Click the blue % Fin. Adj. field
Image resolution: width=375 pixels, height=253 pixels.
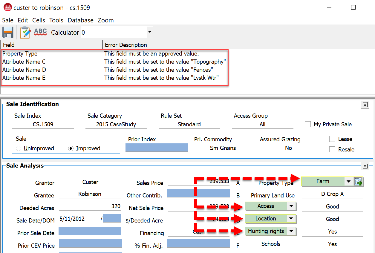pyautogui.click(x=199, y=243)
